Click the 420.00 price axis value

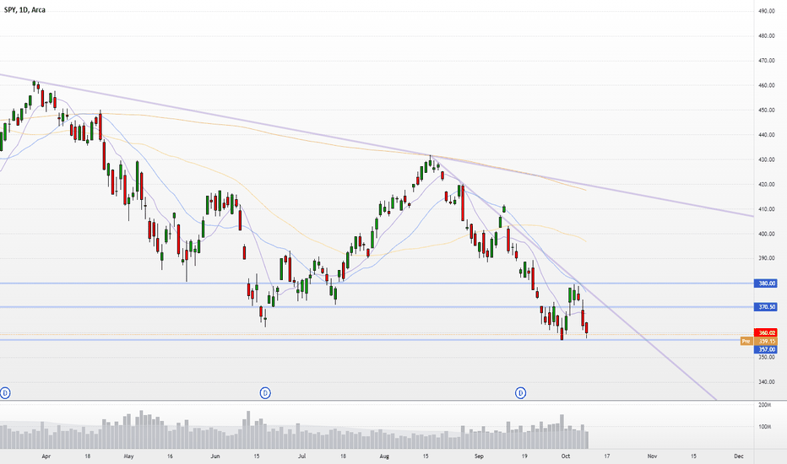coord(767,185)
